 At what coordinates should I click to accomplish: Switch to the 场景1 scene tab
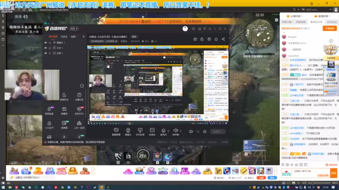tap(73, 37)
